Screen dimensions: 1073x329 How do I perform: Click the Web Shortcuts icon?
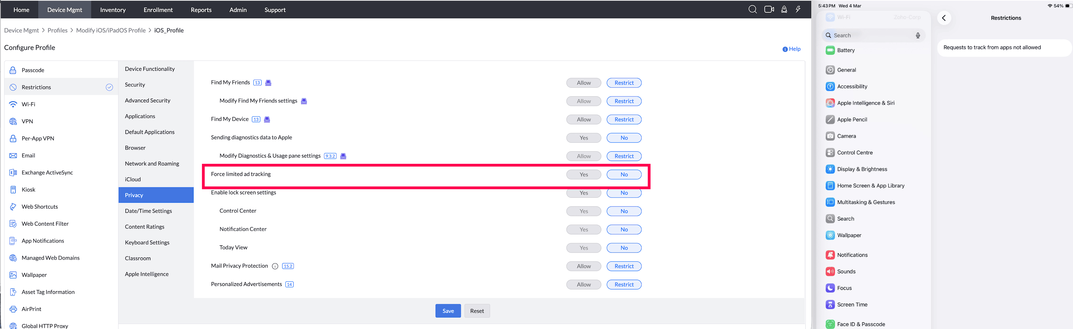pyautogui.click(x=13, y=206)
